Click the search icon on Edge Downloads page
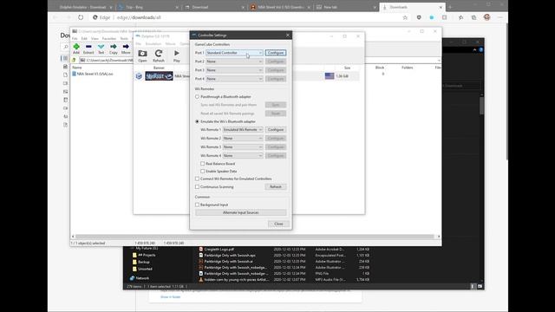This screenshot has height=312, width=555. [66, 47]
